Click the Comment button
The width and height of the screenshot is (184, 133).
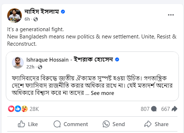(71, 124)
